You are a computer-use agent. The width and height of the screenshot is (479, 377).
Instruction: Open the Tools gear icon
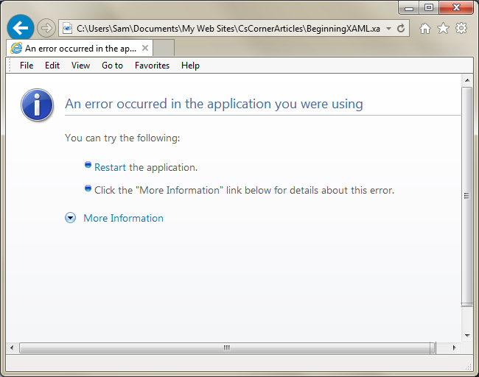click(461, 28)
